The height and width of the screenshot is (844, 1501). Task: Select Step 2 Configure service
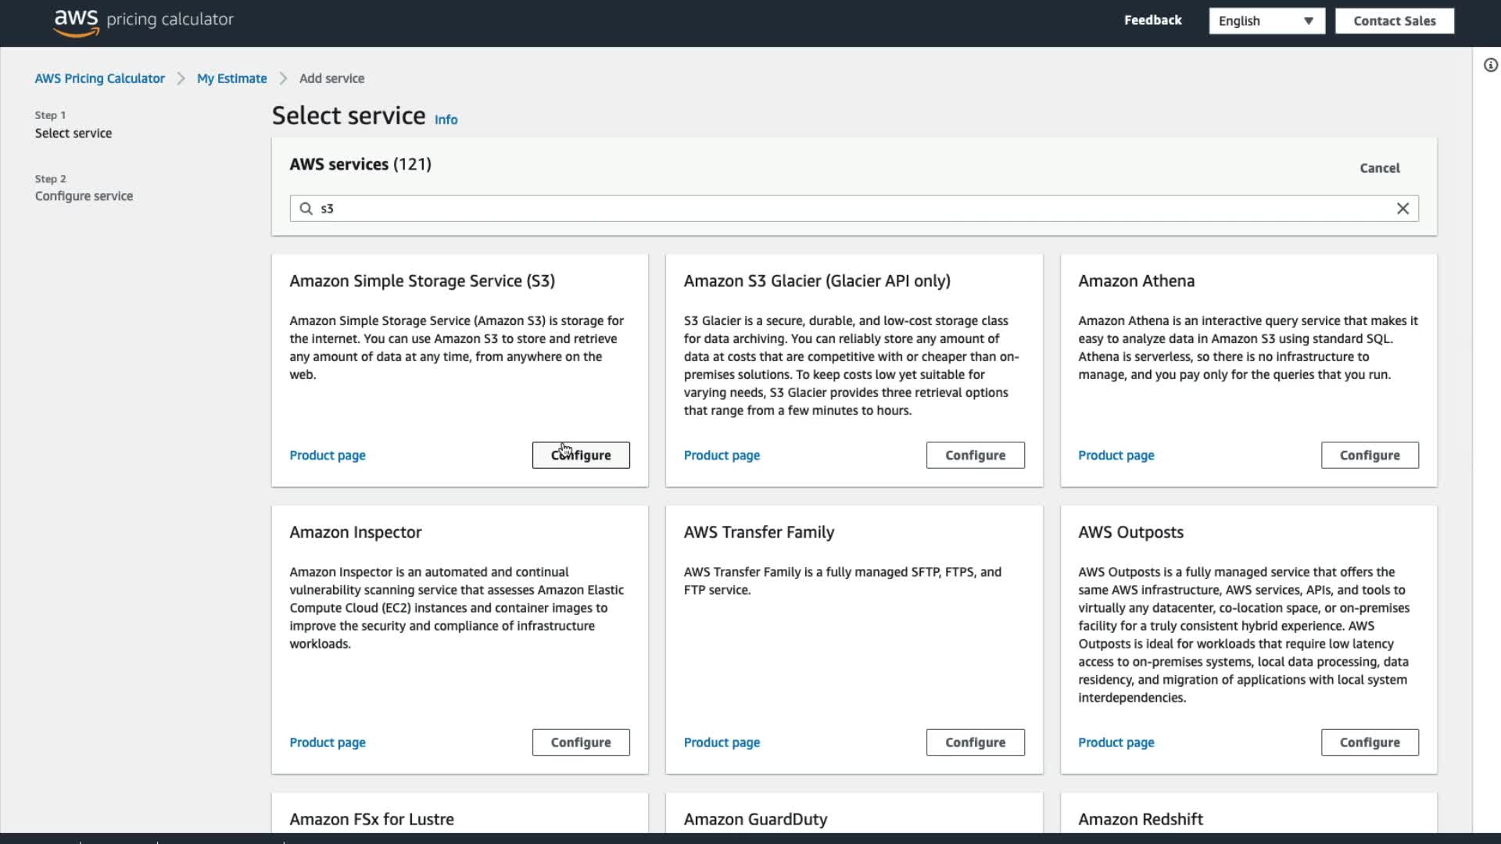[x=84, y=196]
